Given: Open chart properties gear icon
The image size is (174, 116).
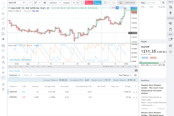Looking at the screenshot, I should 45,3.
